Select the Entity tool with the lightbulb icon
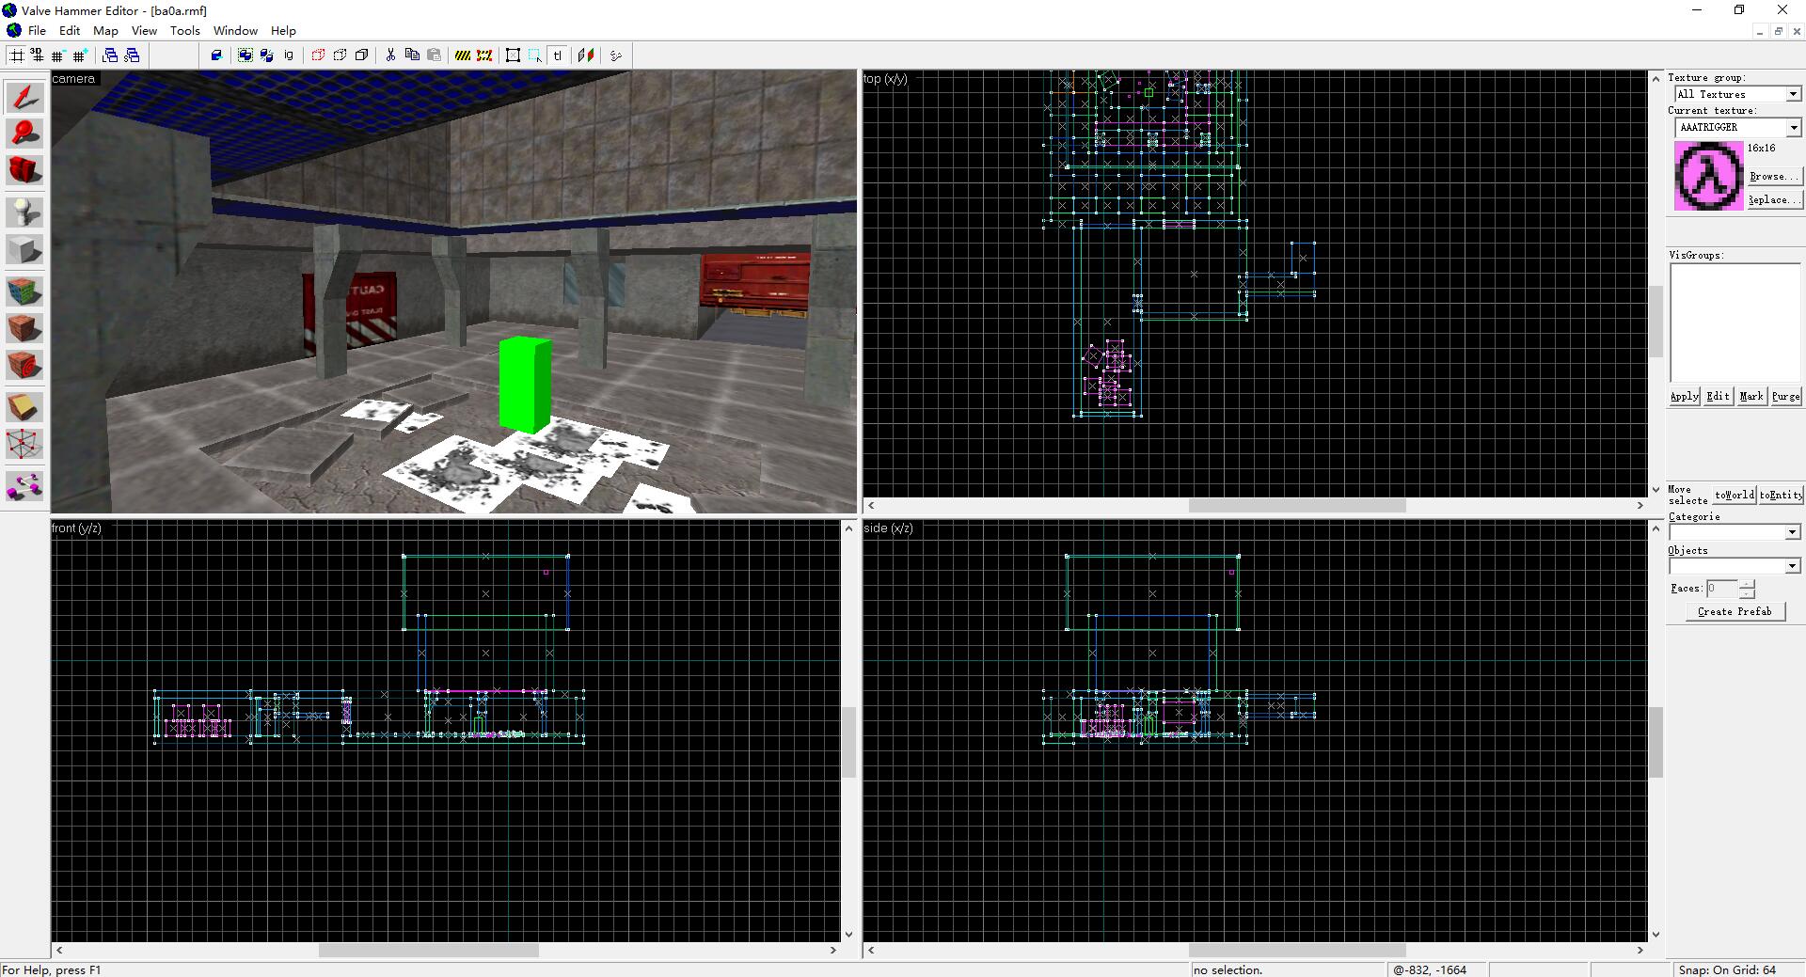The image size is (1806, 977). tap(24, 213)
